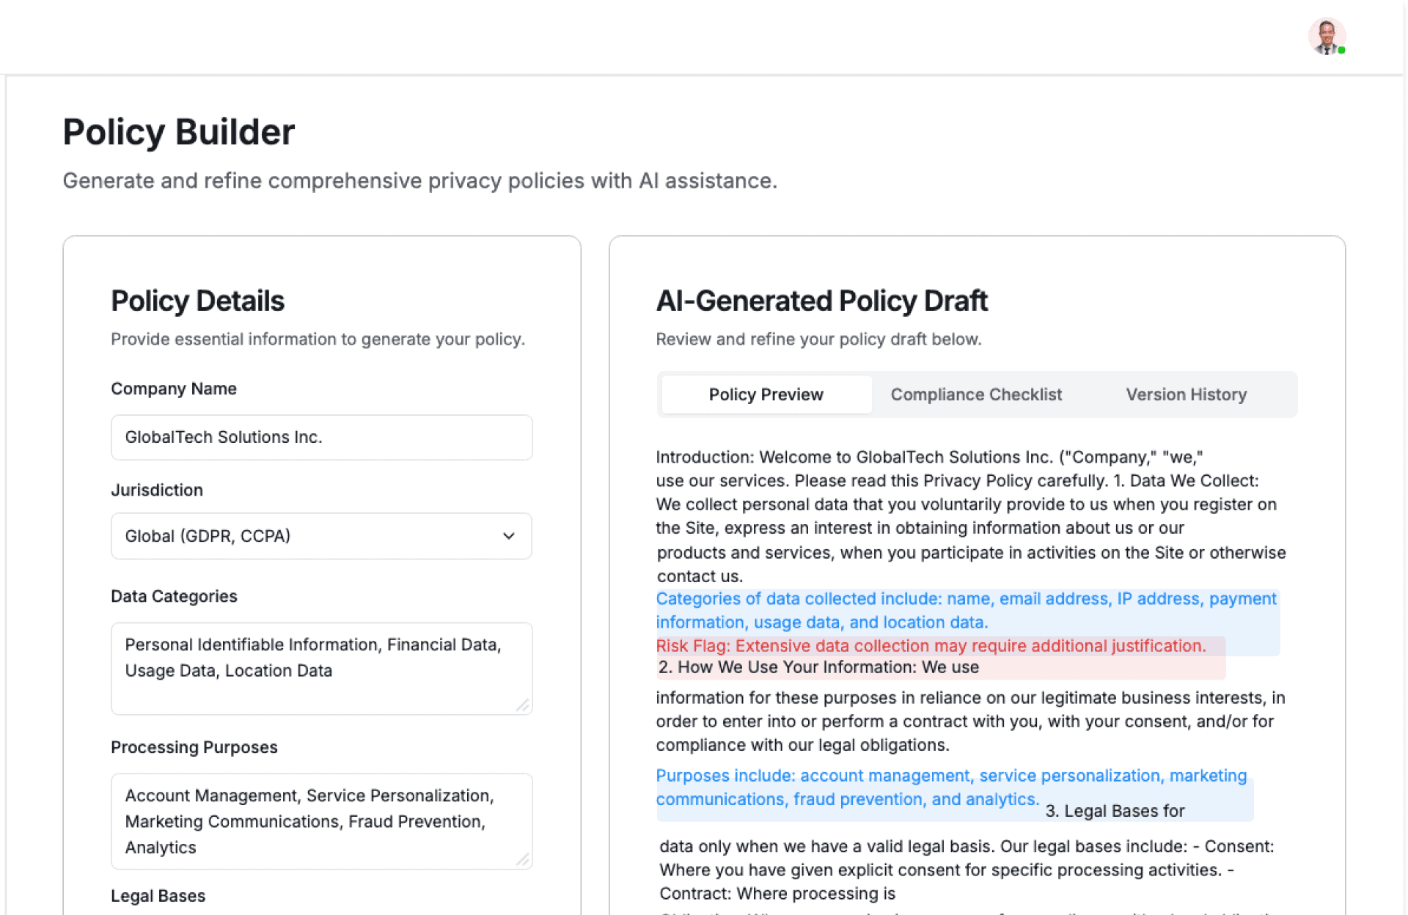Image resolution: width=1408 pixels, height=915 pixels.
Task: Open the Compliance Checklist tab
Action: point(975,394)
